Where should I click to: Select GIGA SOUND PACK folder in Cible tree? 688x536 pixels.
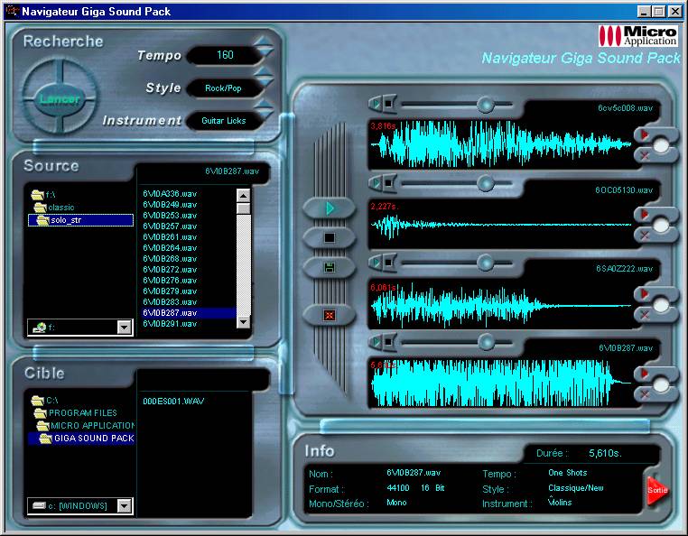81,439
